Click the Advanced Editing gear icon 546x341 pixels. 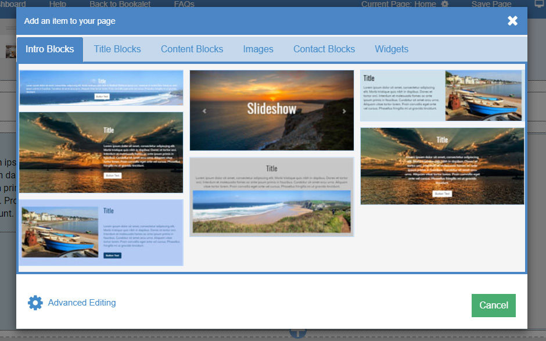pyautogui.click(x=35, y=303)
